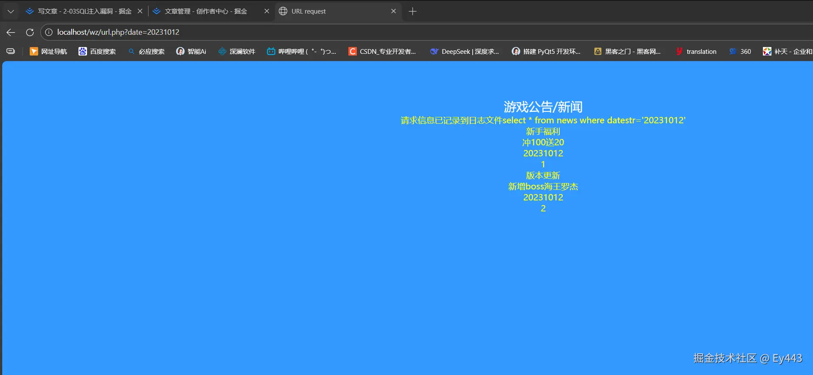This screenshot has width=813, height=375.
Task: View site information icon in address bar
Action: click(49, 32)
